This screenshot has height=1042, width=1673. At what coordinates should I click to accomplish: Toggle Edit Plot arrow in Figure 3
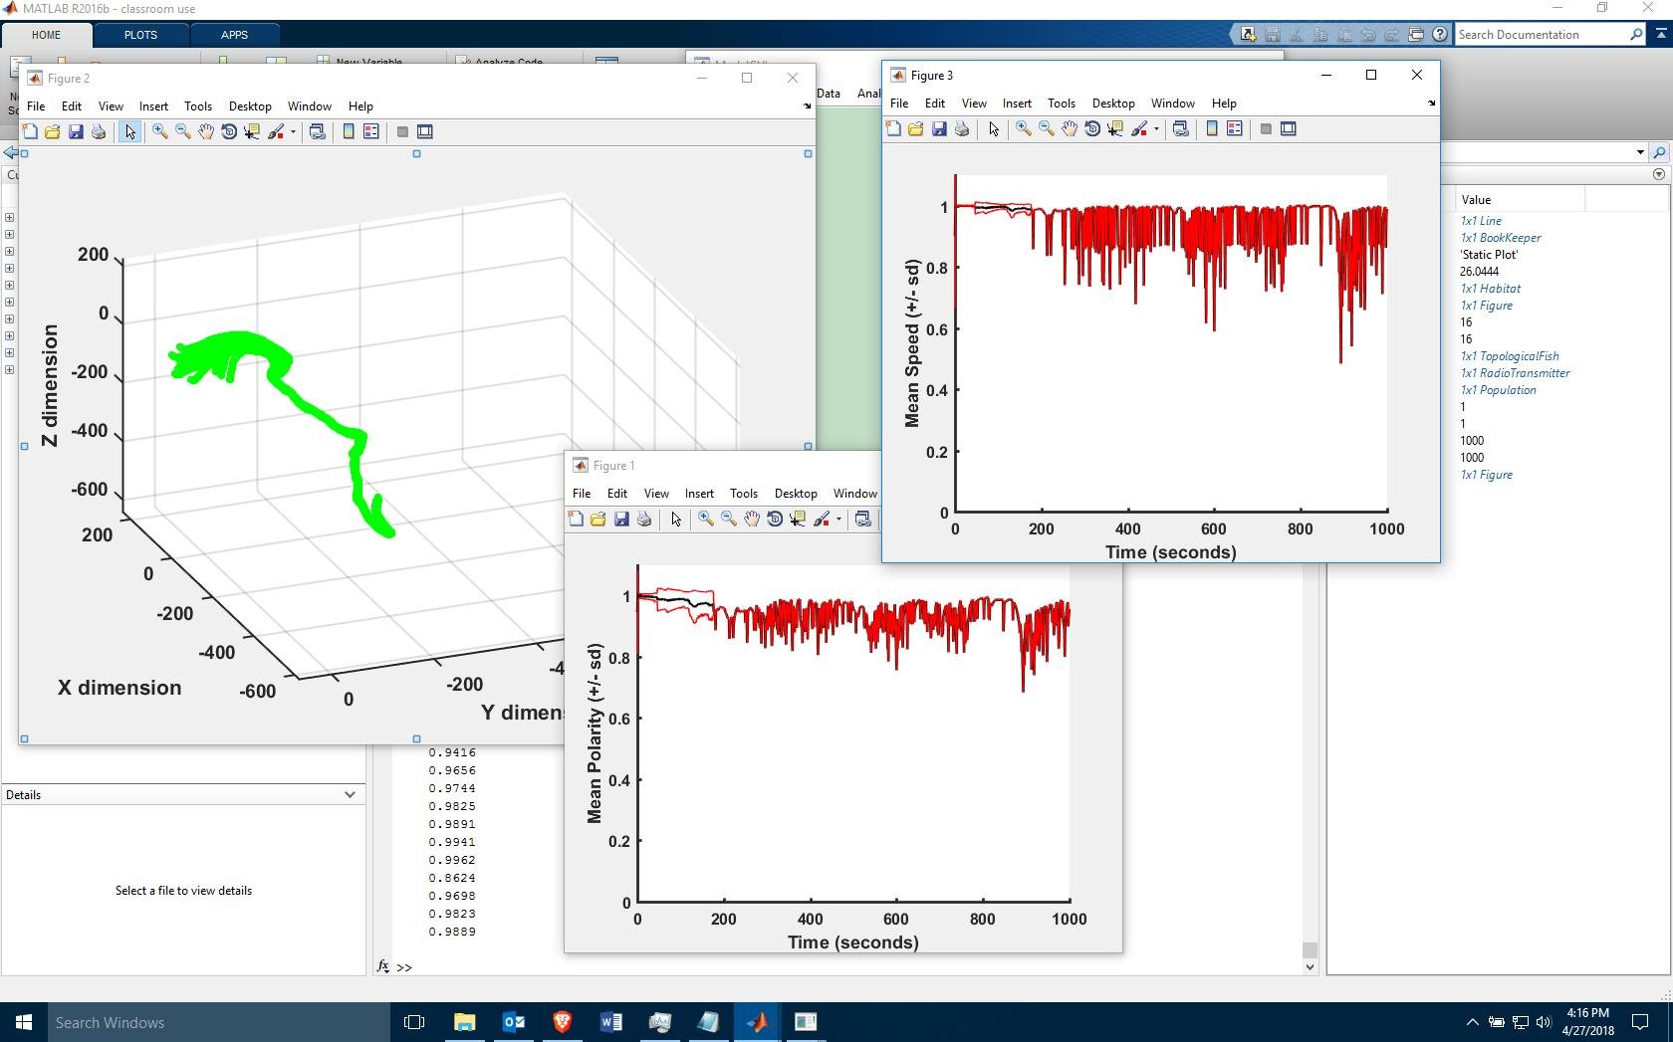coord(993,128)
